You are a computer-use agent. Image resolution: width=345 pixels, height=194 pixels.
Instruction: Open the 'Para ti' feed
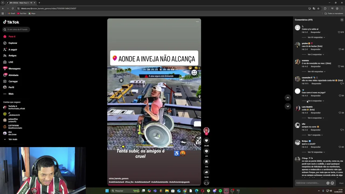pyautogui.click(x=9, y=36)
